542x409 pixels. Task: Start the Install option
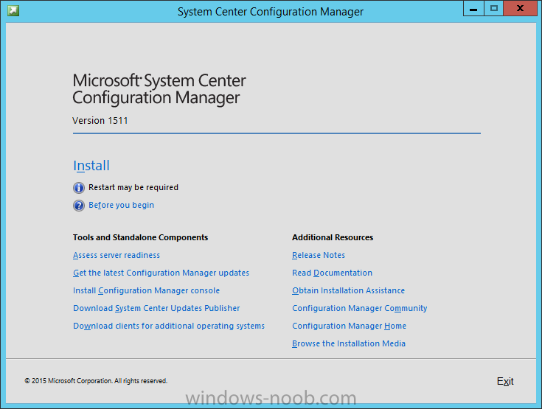(91, 166)
